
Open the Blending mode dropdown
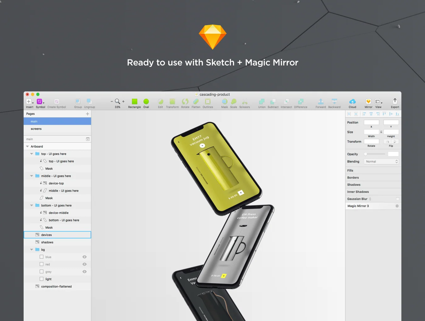381,161
